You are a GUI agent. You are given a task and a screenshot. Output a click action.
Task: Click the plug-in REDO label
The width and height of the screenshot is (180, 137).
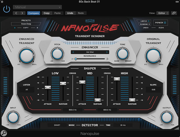click(161, 28)
